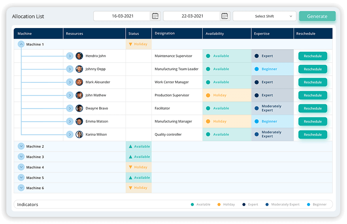The width and height of the screenshot is (347, 224).
Task: Expand Mark Alexander's resource details arrow
Action: (x=70, y=82)
